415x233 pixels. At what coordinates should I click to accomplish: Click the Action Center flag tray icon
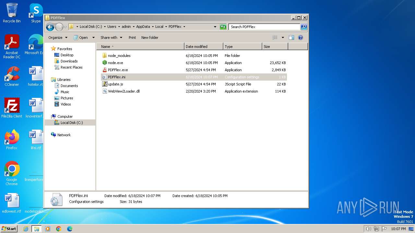384,229
